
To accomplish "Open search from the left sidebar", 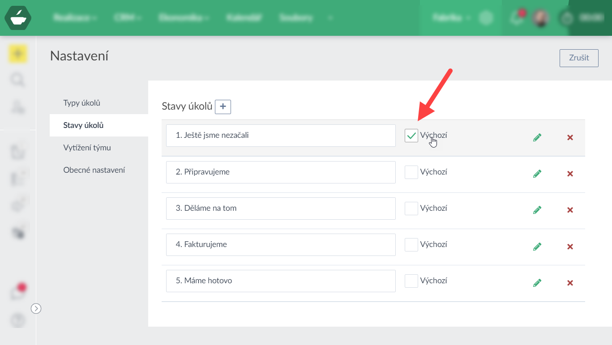I will click(17, 80).
